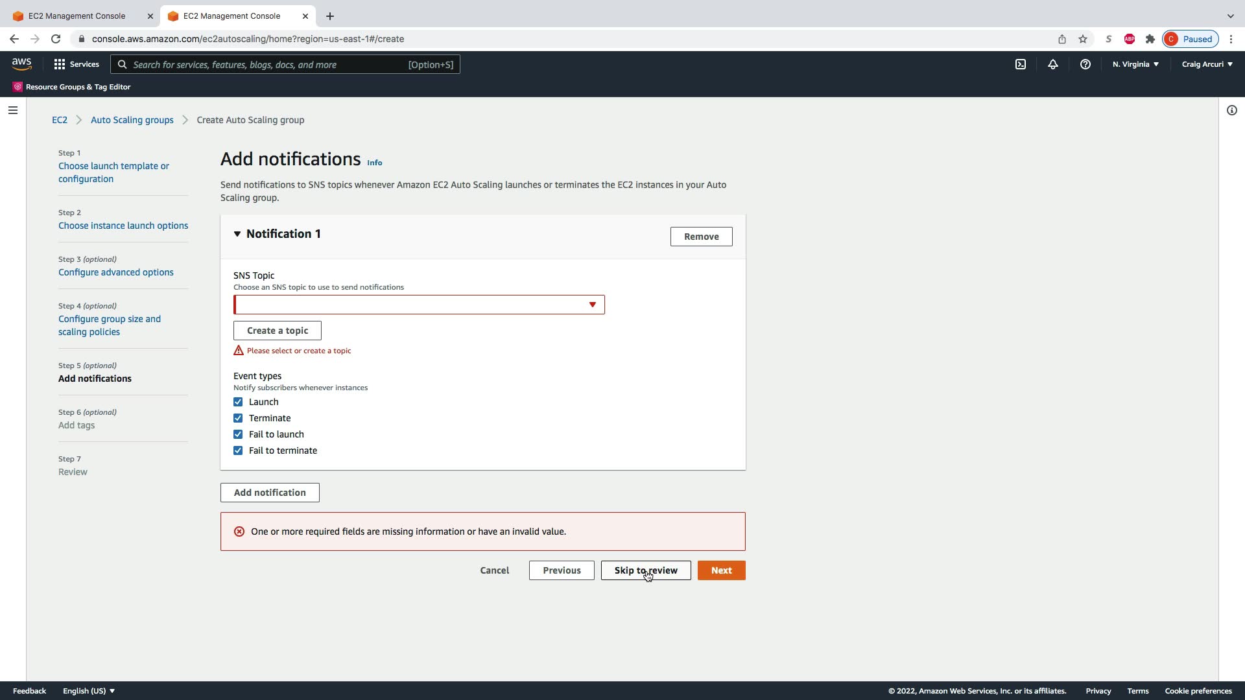
Task: Open the Services grid menu icon
Action: point(60,64)
